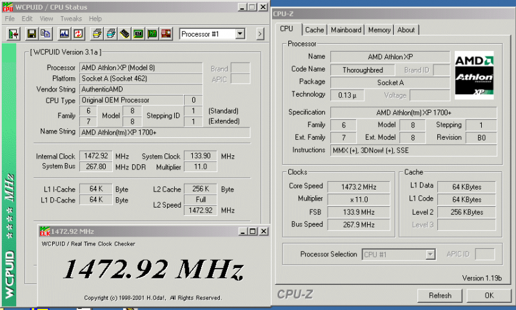Screen dimensions: 516x310
Task: Click the Revision value 'B0'
Action: coord(481,138)
